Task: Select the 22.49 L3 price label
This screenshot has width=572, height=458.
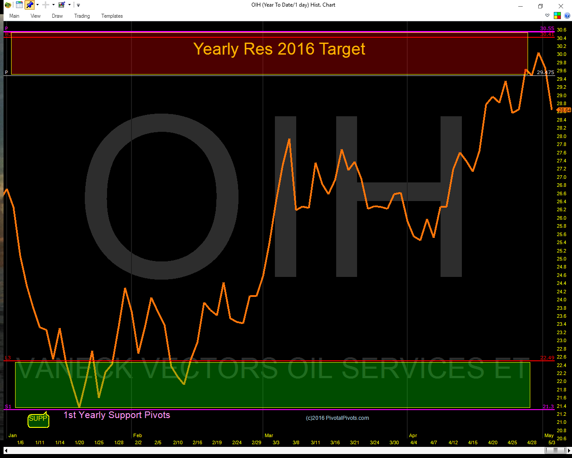Action: 547,358
